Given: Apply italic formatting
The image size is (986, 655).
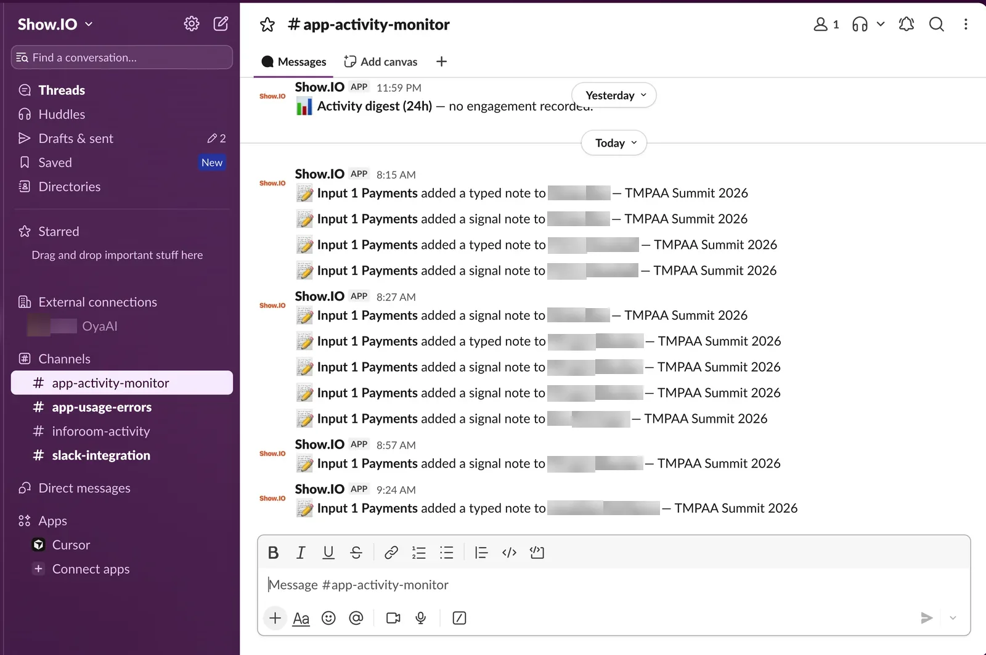Looking at the screenshot, I should [x=301, y=553].
